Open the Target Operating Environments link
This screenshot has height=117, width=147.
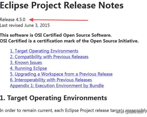44,51
